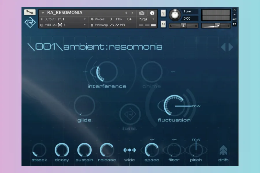Click the Memory 26.72 MB readout
The height and width of the screenshot is (173, 260).
(x=108, y=25)
